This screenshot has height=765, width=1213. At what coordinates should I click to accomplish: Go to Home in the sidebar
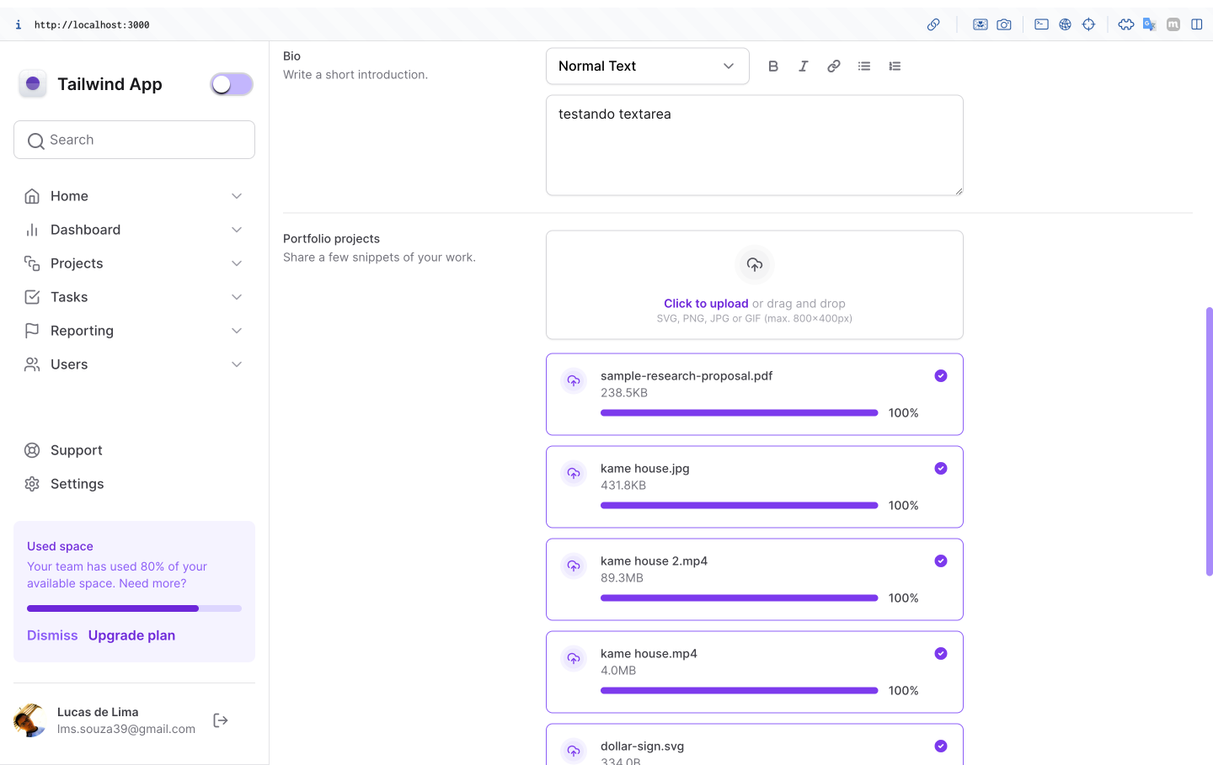69,196
